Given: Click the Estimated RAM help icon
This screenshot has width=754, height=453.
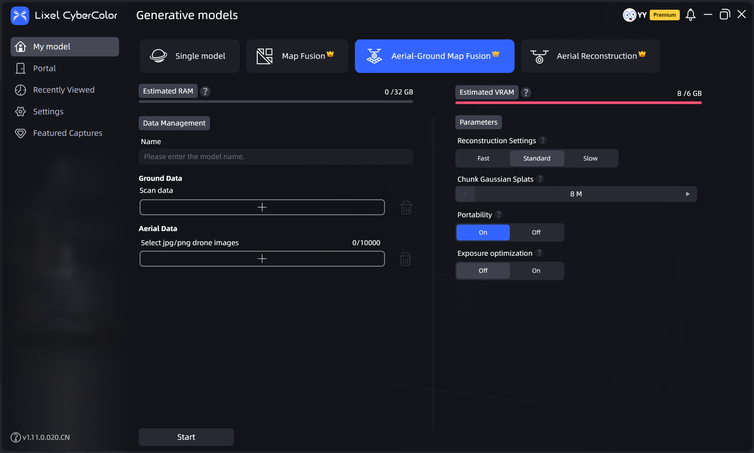Looking at the screenshot, I should click(205, 91).
